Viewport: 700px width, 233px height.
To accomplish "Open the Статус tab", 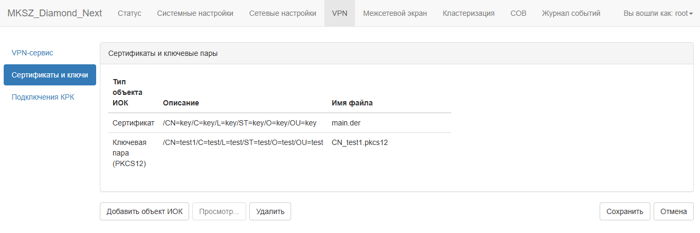I will click(129, 13).
